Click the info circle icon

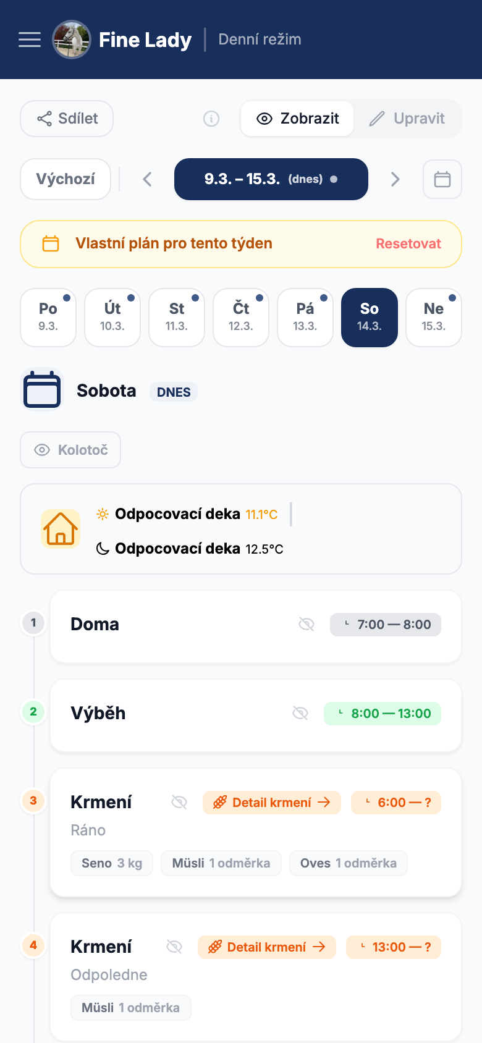pyautogui.click(x=211, y=119)
